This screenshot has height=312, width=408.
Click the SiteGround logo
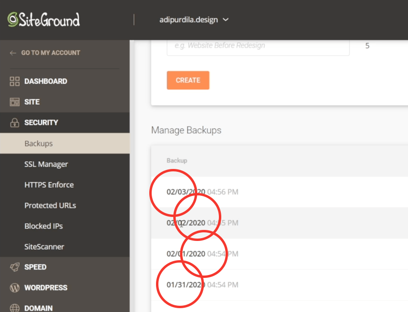tap(44, 20)
